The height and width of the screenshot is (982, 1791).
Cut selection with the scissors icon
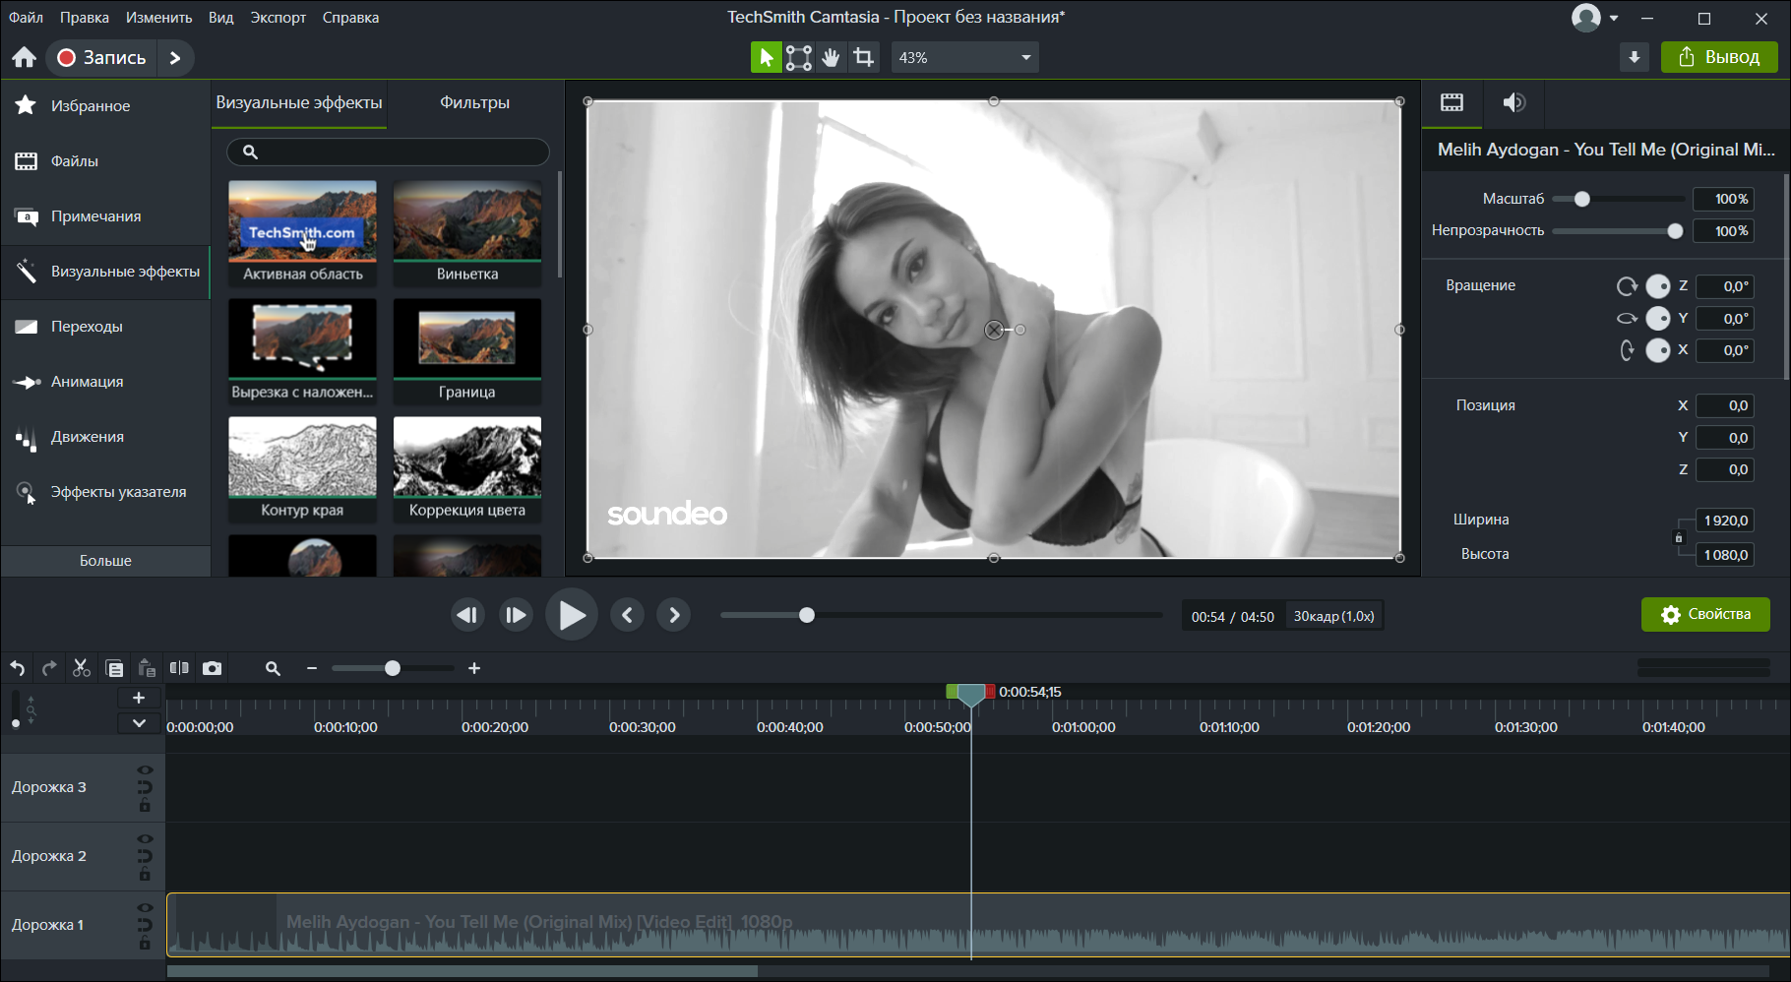[82, 668]
